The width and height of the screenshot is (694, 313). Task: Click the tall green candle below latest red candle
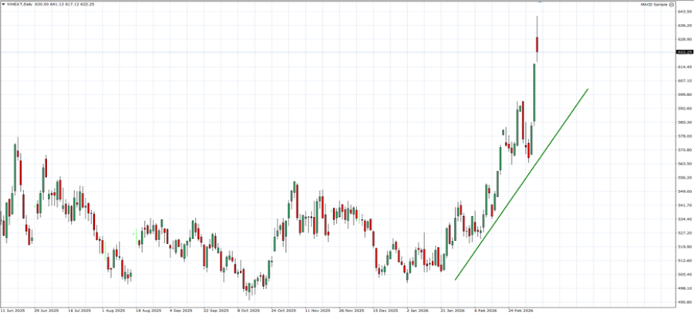[x=533, y=92]
